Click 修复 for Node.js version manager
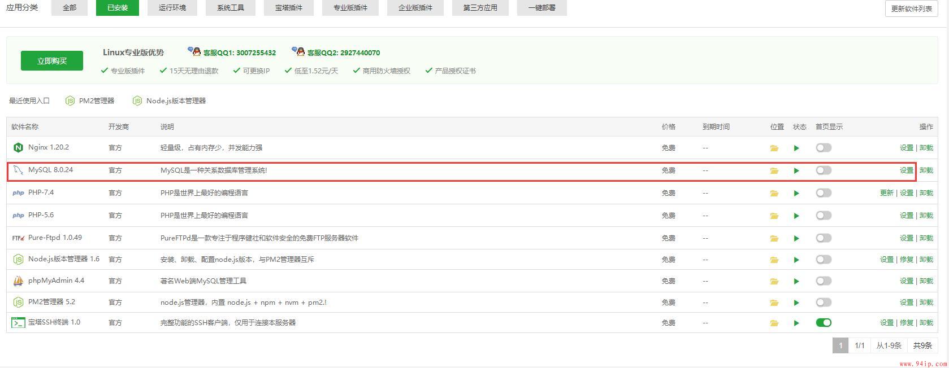 click(907, 260)
